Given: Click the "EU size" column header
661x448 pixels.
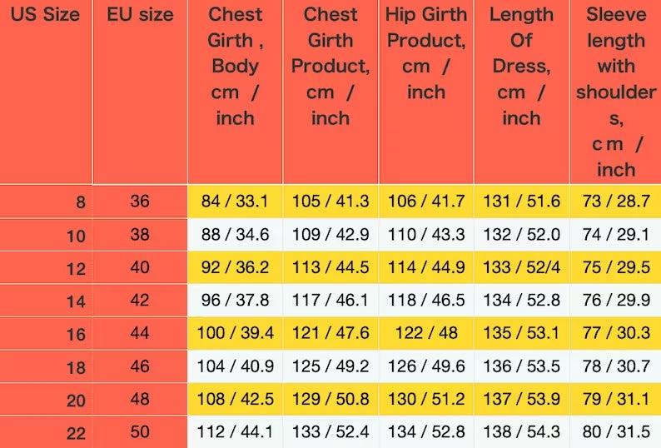Looking at the screenshot, I should coord(140,15).
